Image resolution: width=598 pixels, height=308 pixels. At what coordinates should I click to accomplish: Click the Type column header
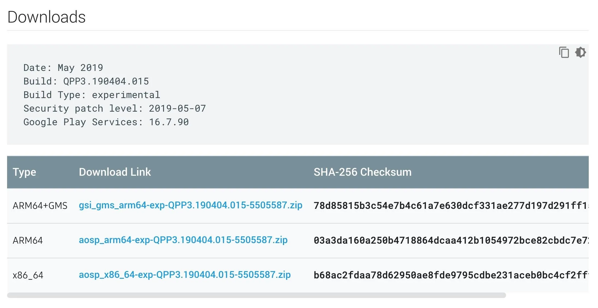[24, 172]
